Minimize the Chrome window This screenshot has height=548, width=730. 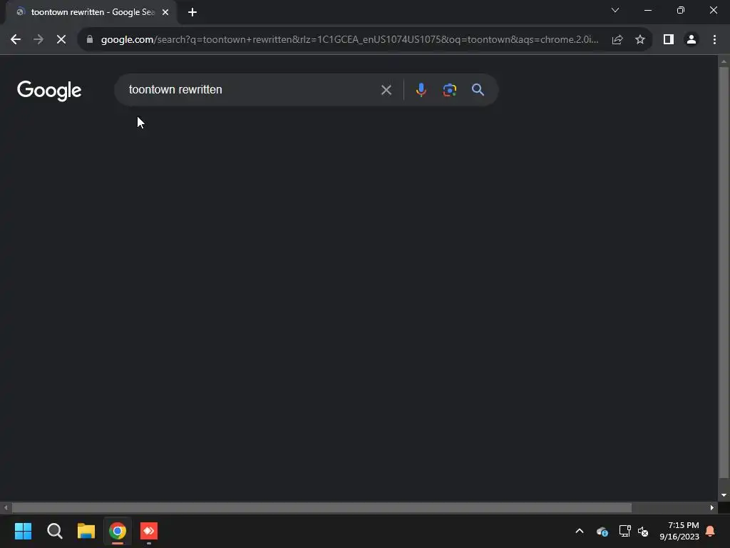tap(647, 10)
